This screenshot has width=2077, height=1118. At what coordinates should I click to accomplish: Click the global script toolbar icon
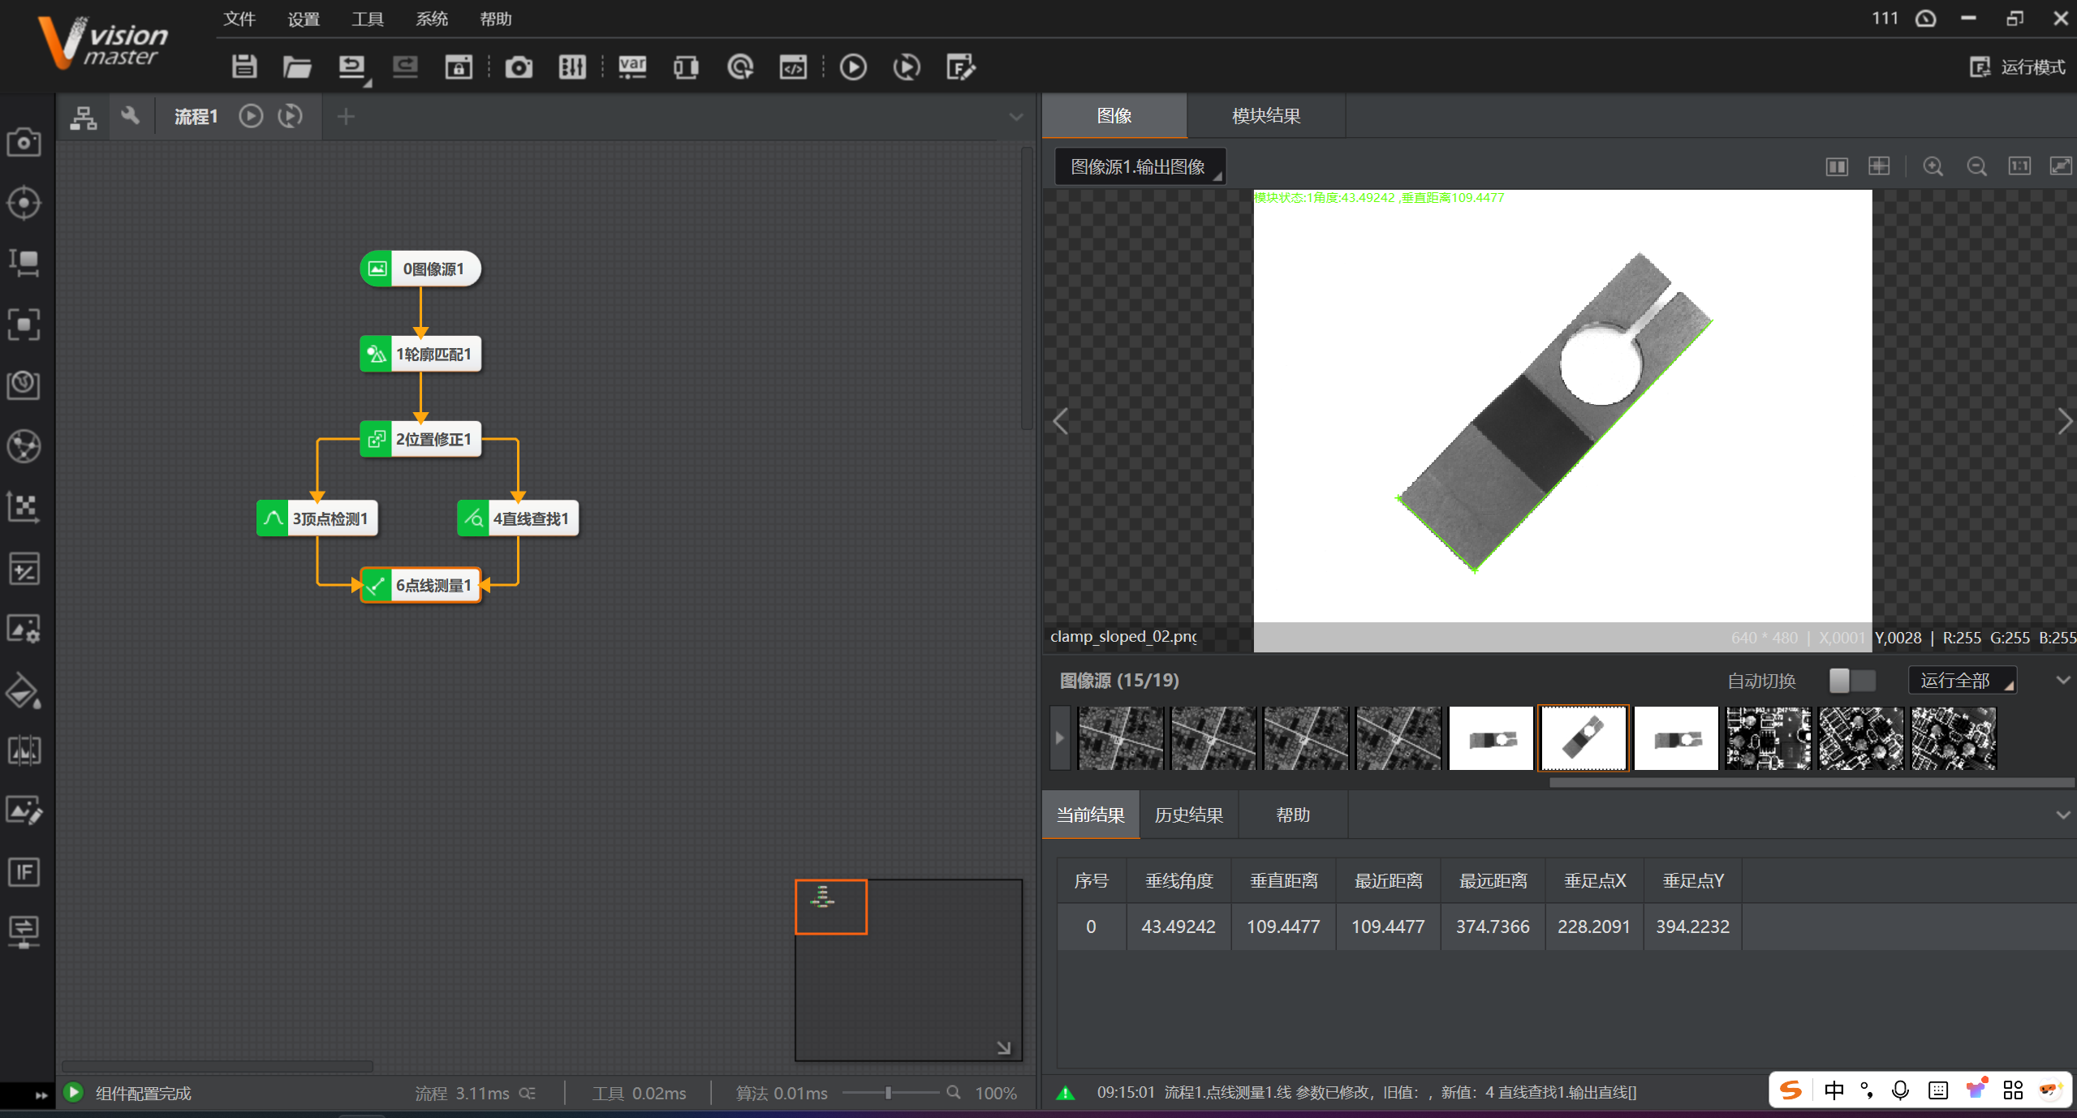(793, 67)
